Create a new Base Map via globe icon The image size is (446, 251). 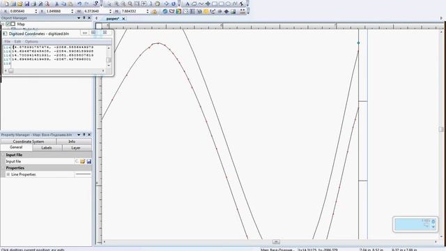(165, 11)
